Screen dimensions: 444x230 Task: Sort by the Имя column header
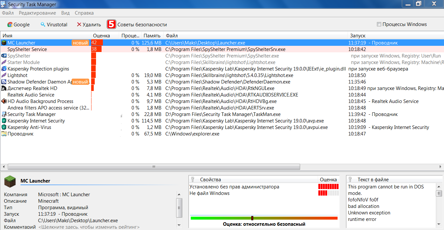point(46,36)
